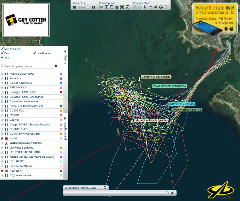Toggle the boat tracks fork icon
240x201 pixels.
pyautogui.click(x=145, y=7)
